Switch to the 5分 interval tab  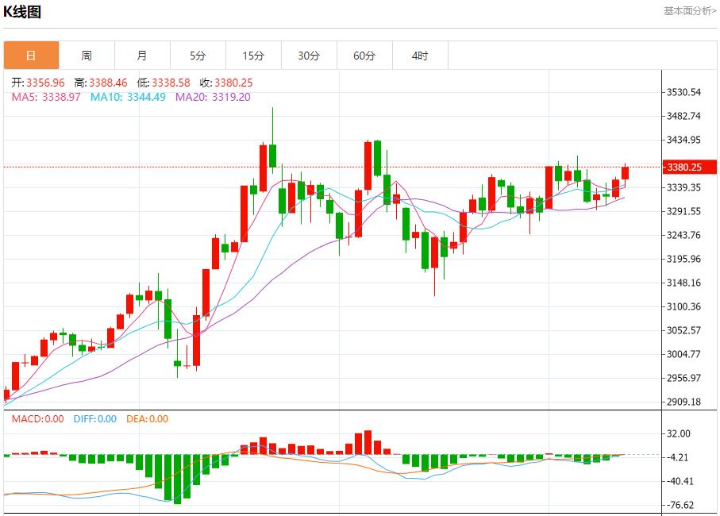click(x=198, y=56)
